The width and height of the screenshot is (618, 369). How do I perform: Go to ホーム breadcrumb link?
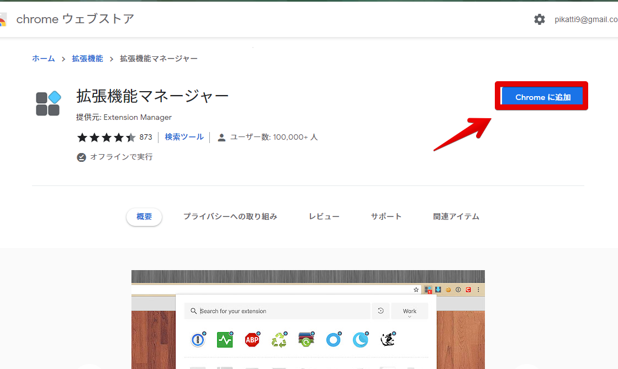(44, 59)
